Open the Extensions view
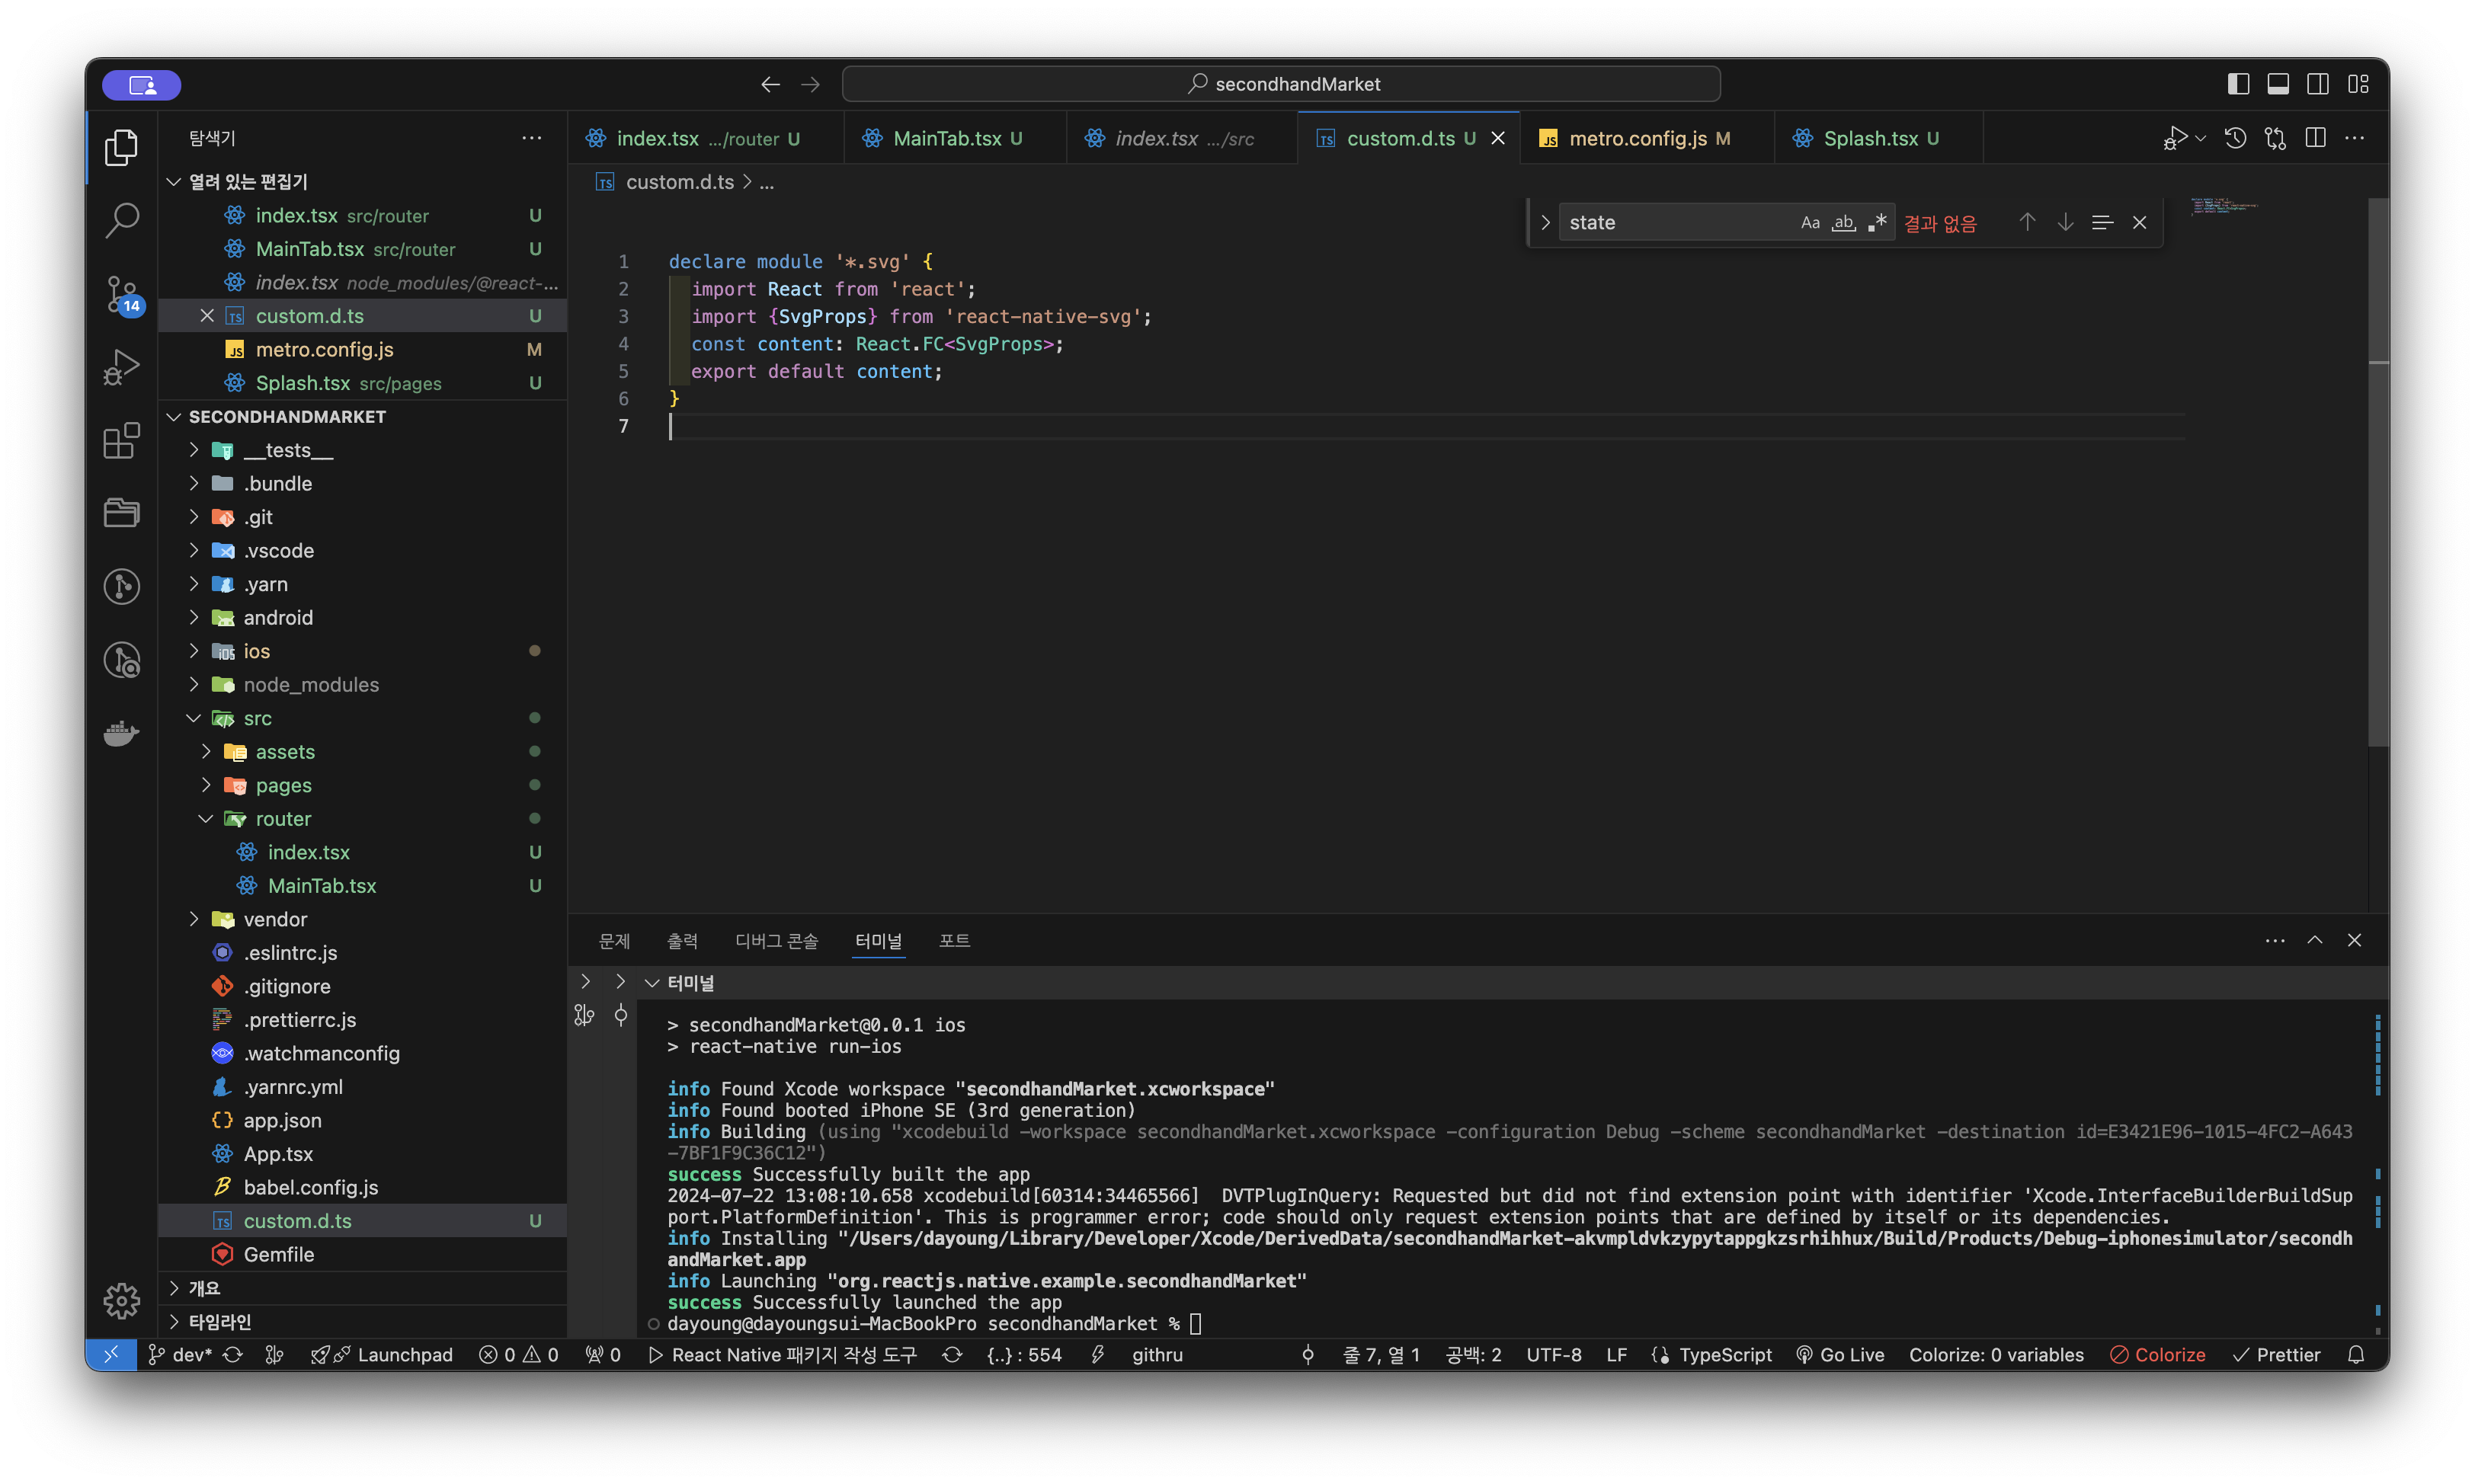 tap(121, 440)
